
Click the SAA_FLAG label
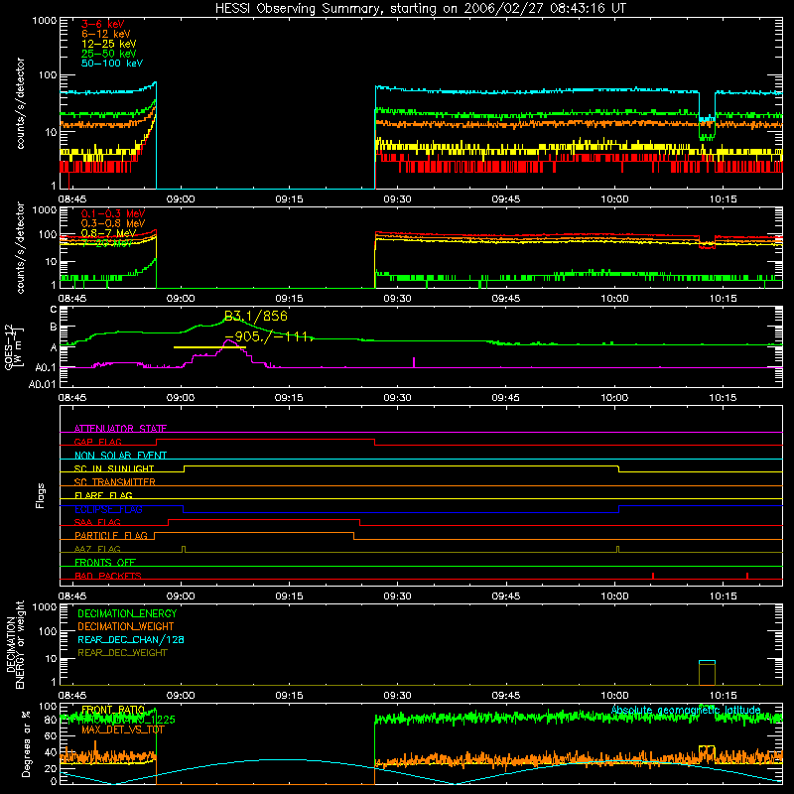click(x=97, y=522)
